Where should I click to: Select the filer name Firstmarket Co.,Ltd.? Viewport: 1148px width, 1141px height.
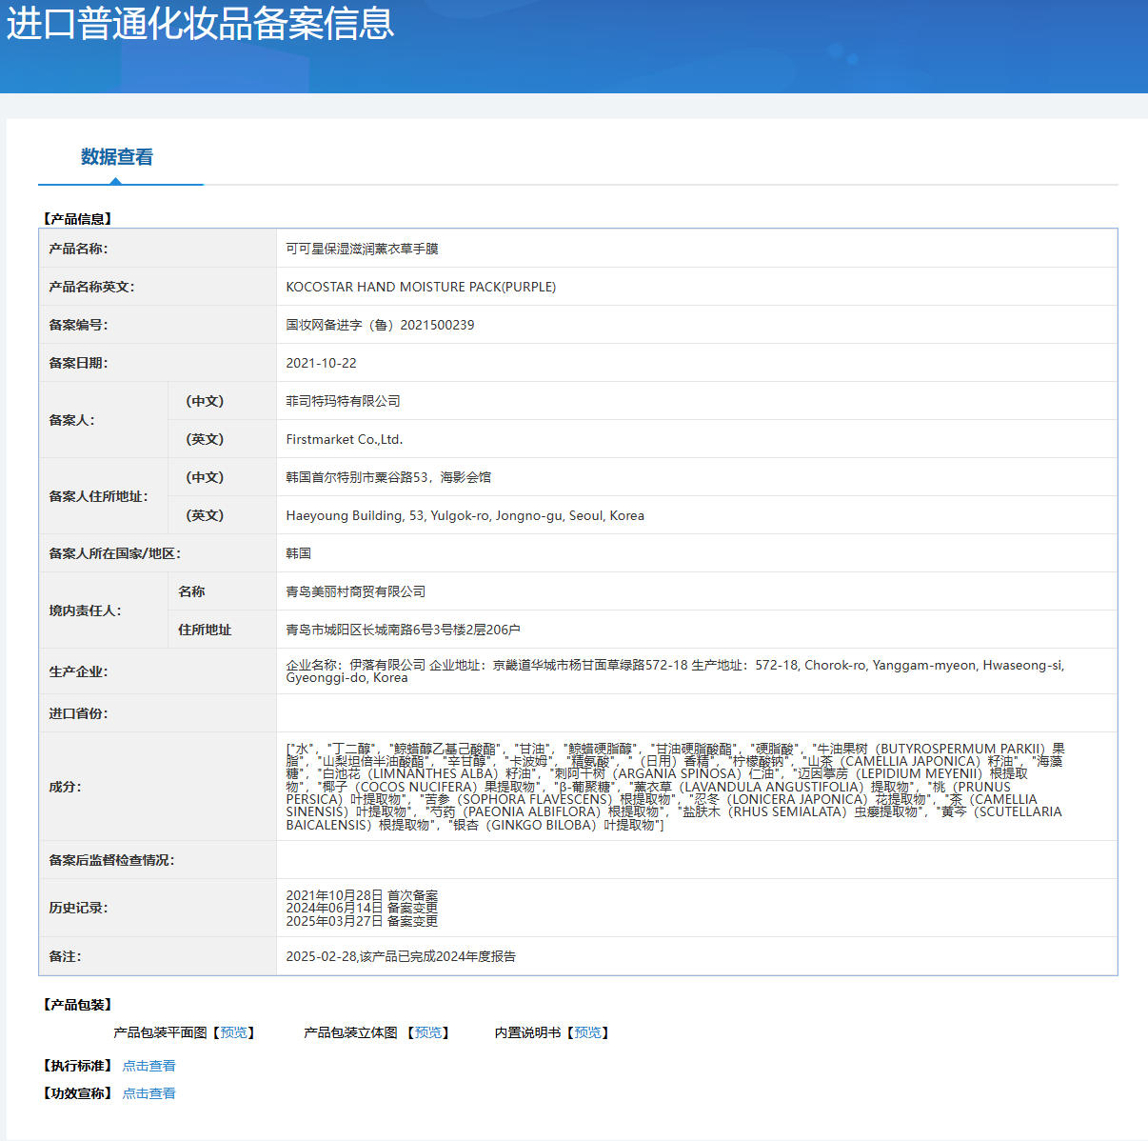(x=344, y=439)
